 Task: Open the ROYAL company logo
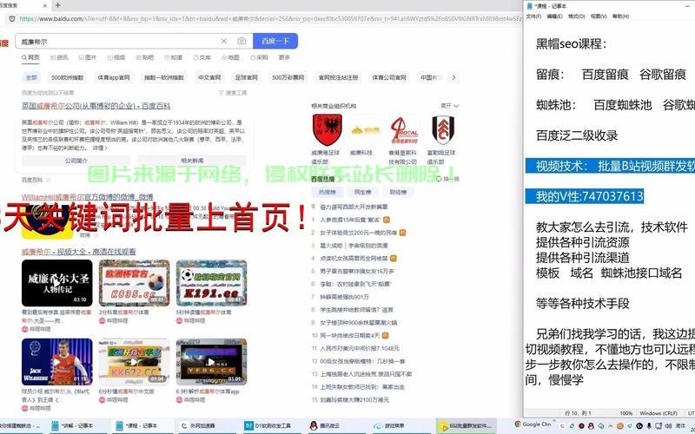click(403, 129)
